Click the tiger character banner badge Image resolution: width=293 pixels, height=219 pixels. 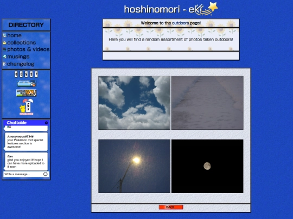(x=27, y=93)
